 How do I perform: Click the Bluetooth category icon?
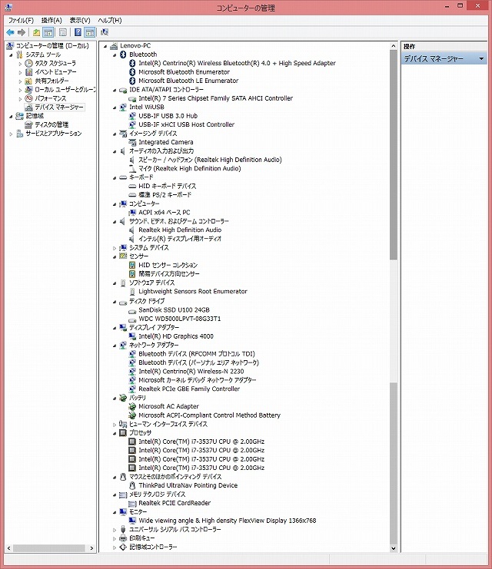tap(123, 55)
